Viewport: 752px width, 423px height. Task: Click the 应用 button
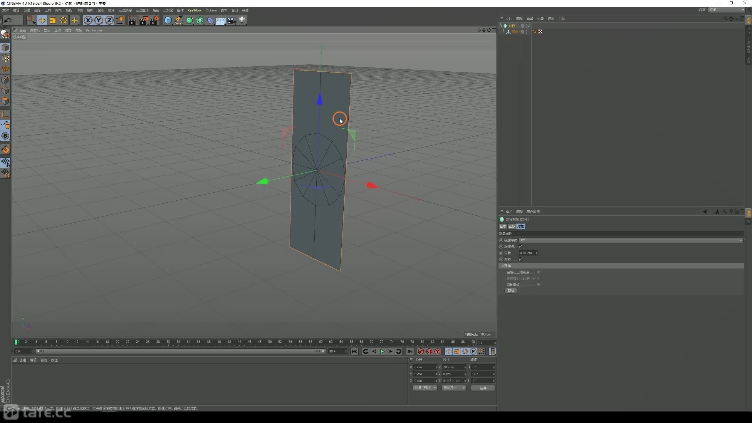[x=483, y=388]
